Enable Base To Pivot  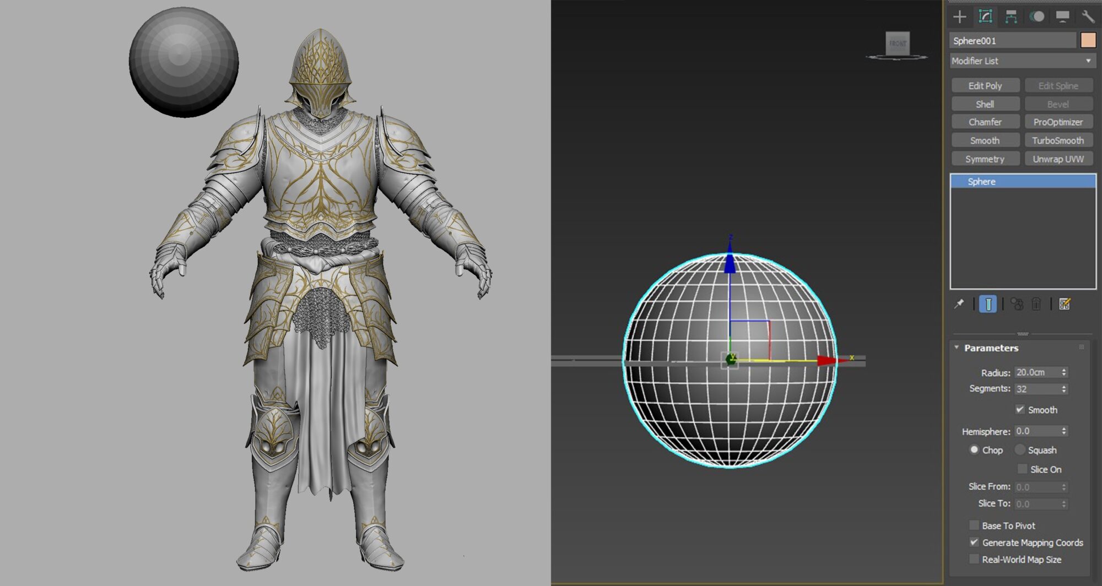[974, 525]
